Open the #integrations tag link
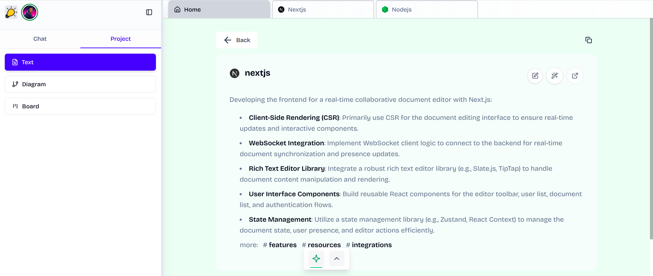Viewport: 653px width, 276px height. [x=369, y=245]
